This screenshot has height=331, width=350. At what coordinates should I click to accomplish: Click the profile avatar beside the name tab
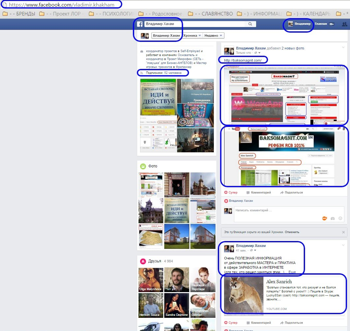145,36
